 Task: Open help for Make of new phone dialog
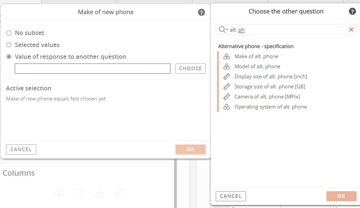(x=201, y=12)
